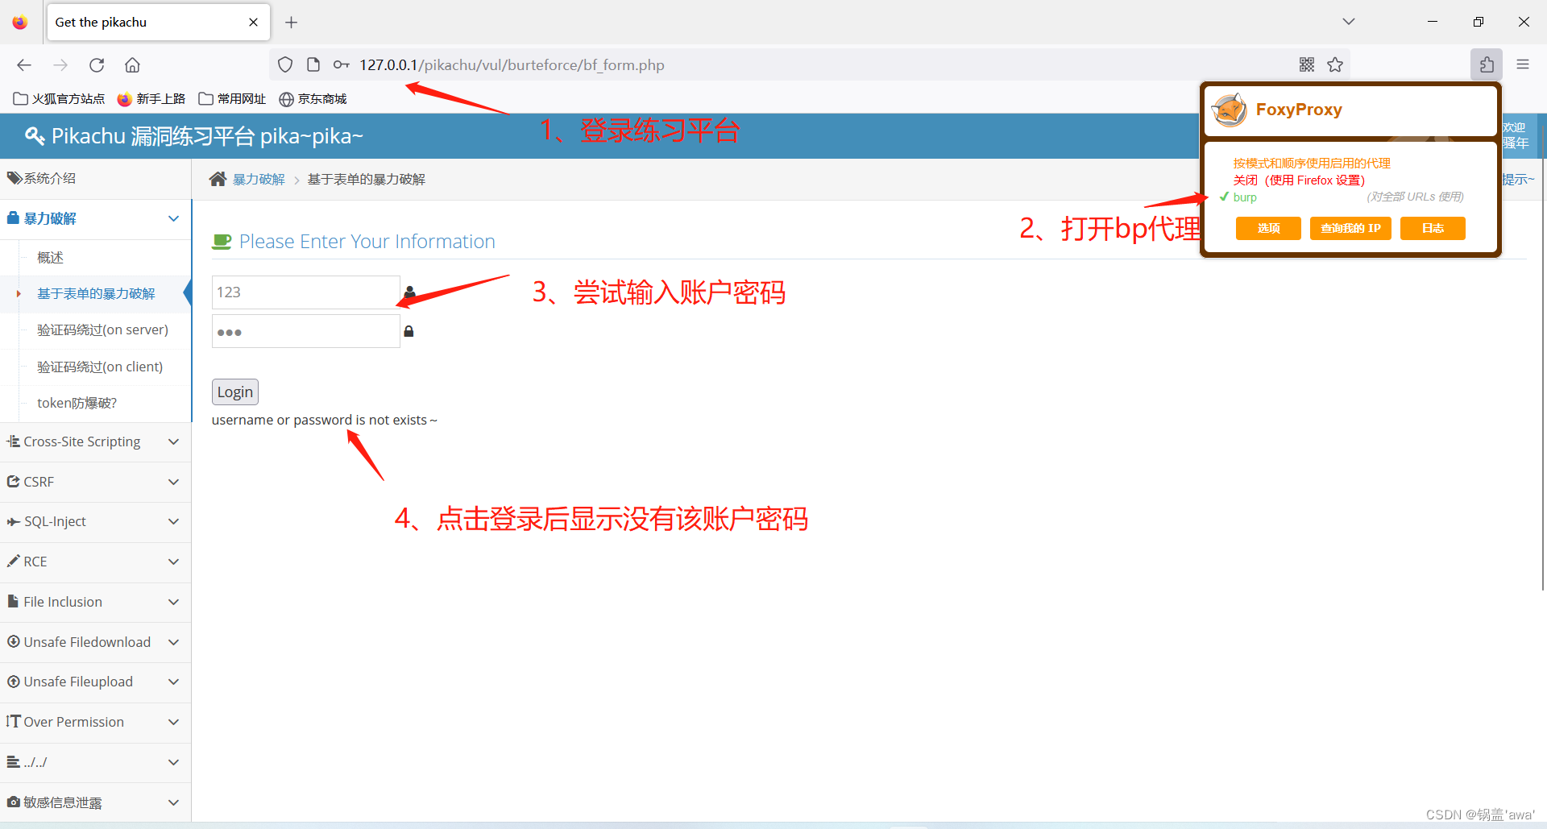1547x829 pixels.
Task: Open the 京东商城 bookmark
Action: (x=313, y=99)
